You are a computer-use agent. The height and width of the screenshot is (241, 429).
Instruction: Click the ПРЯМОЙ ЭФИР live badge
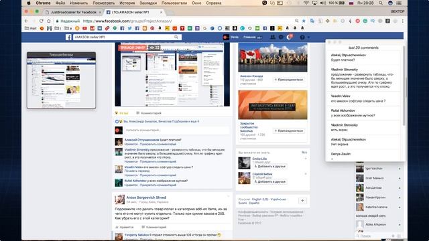tap(133, 48)
